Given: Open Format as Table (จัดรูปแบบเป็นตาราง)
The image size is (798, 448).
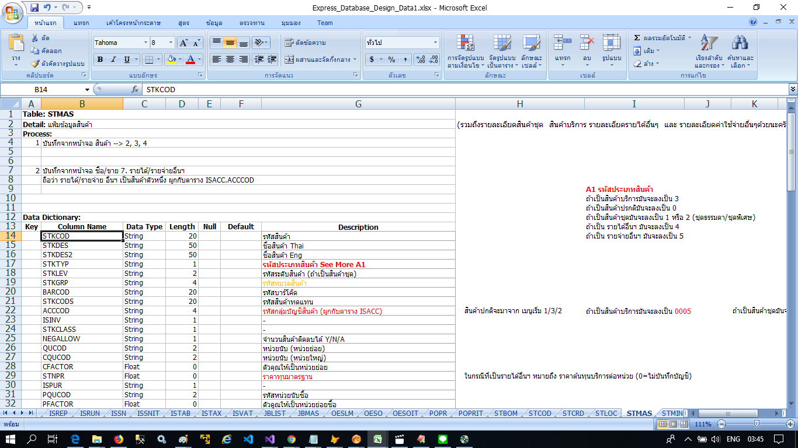Looking at the screenshot, I should point(502,51).
